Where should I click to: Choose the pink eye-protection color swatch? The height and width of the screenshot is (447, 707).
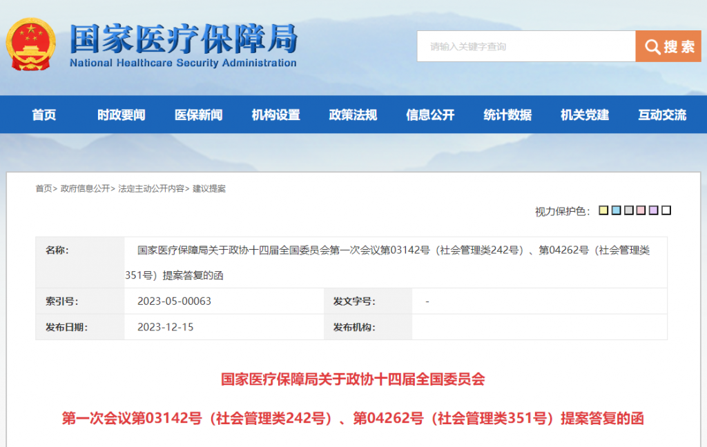click(641, 210)
